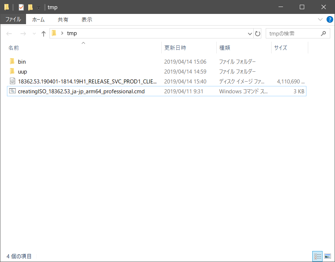The image size is (335, 262).
Task: Switch to details view
Action: [317, 256]
